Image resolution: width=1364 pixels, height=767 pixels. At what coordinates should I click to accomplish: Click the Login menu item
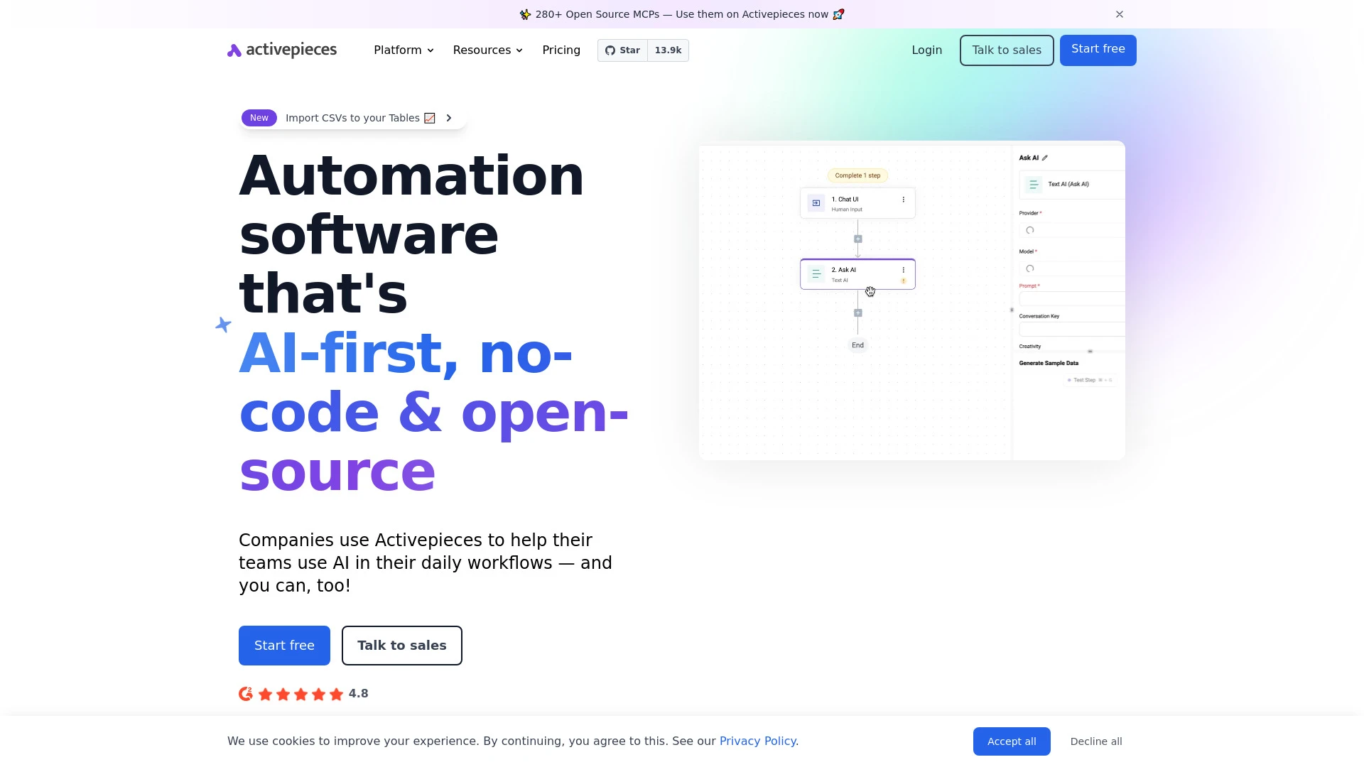point(926,50)
